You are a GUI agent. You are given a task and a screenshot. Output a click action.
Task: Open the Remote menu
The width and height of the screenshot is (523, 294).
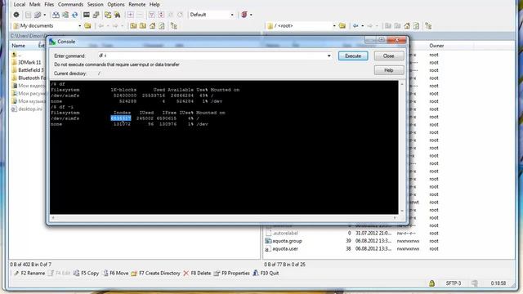pyautogui.click(x=137, y=4)
